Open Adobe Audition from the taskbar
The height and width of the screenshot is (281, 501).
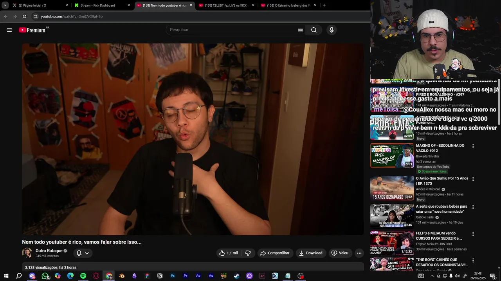point(211,276)
